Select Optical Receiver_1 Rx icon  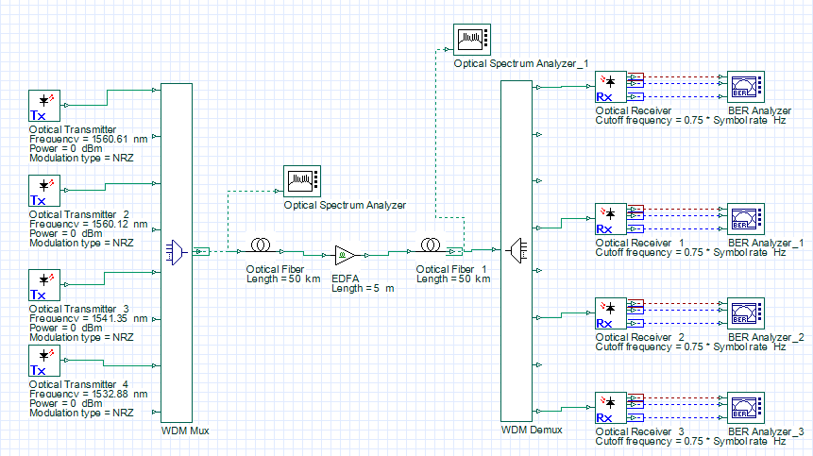point(609,219)
